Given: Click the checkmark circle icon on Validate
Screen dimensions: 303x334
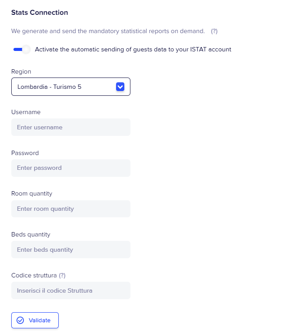Looking at the screenshot, I should coord(20,321).
